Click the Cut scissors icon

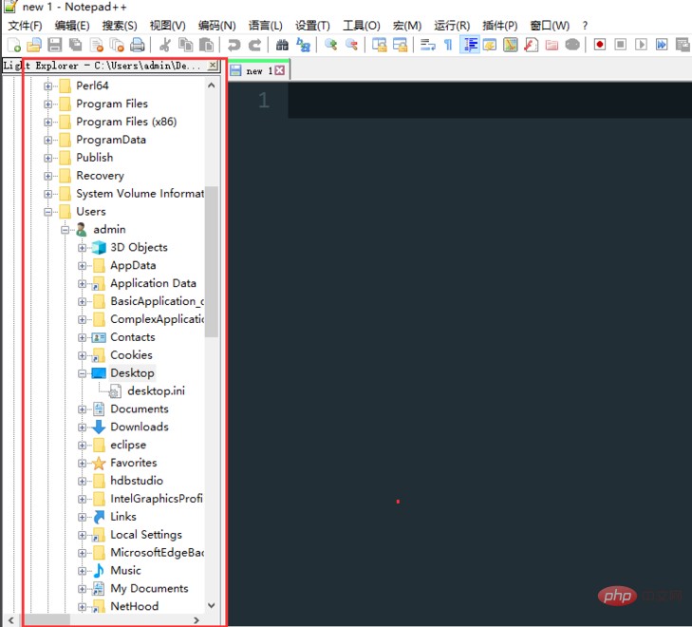point(164,45)
